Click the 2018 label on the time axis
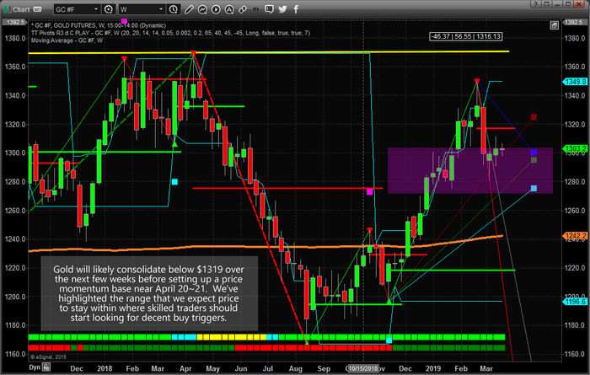The width and height of the screenshot is (590, 375). click(x=105, y=368)
